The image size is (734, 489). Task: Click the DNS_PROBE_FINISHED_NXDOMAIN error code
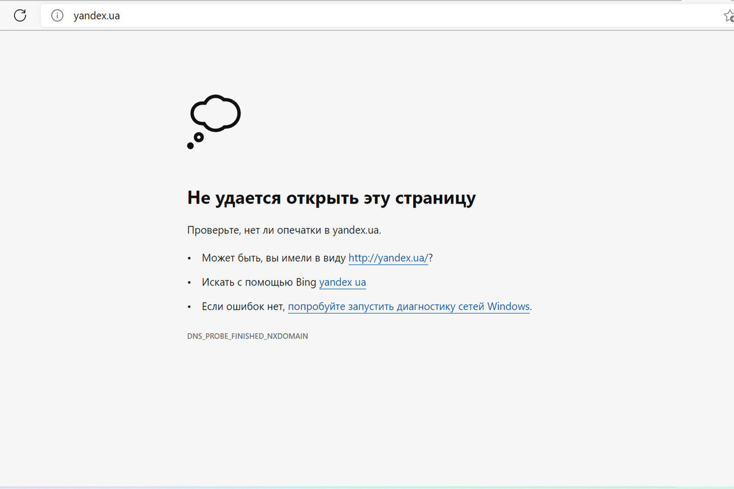point(247,336)
